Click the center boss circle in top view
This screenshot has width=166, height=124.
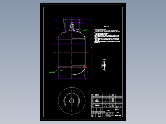[x=72, y=101]
